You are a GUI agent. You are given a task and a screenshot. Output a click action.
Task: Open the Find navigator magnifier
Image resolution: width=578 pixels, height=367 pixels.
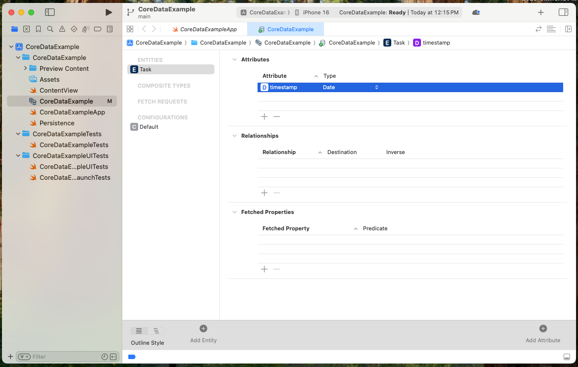click(50, 29)
